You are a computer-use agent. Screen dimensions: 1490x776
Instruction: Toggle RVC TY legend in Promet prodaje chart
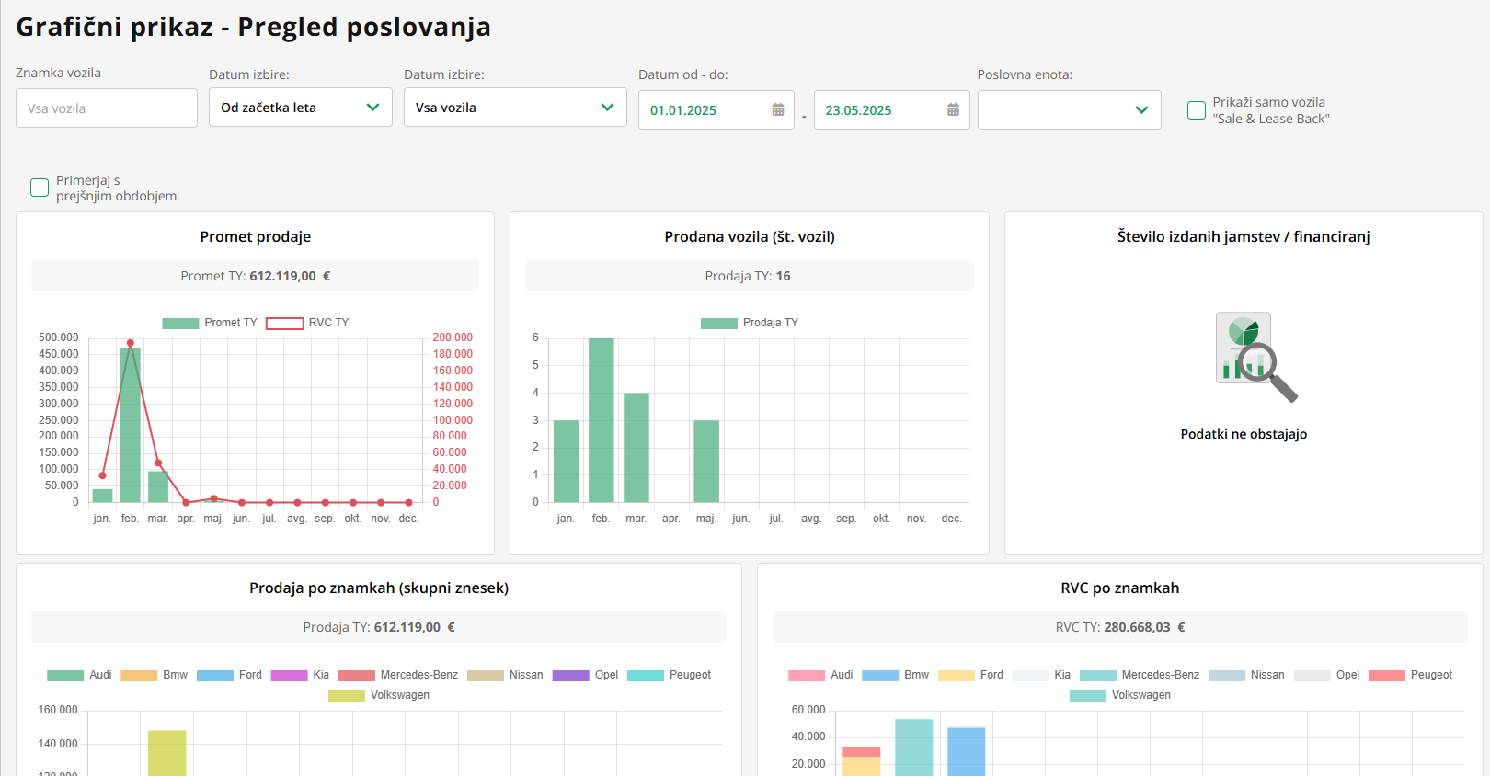(x=308, y=323)
